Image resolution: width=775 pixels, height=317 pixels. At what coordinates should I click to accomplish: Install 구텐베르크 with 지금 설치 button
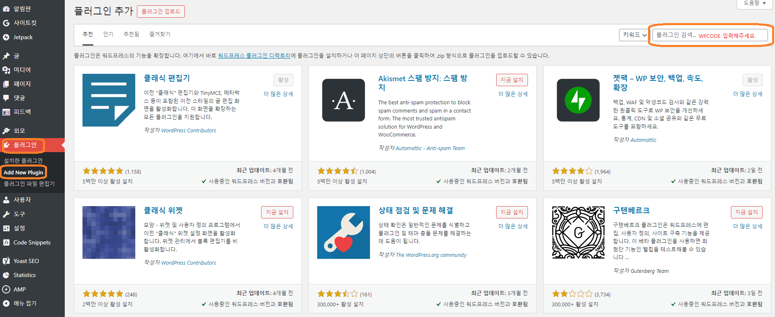(747, 212)
